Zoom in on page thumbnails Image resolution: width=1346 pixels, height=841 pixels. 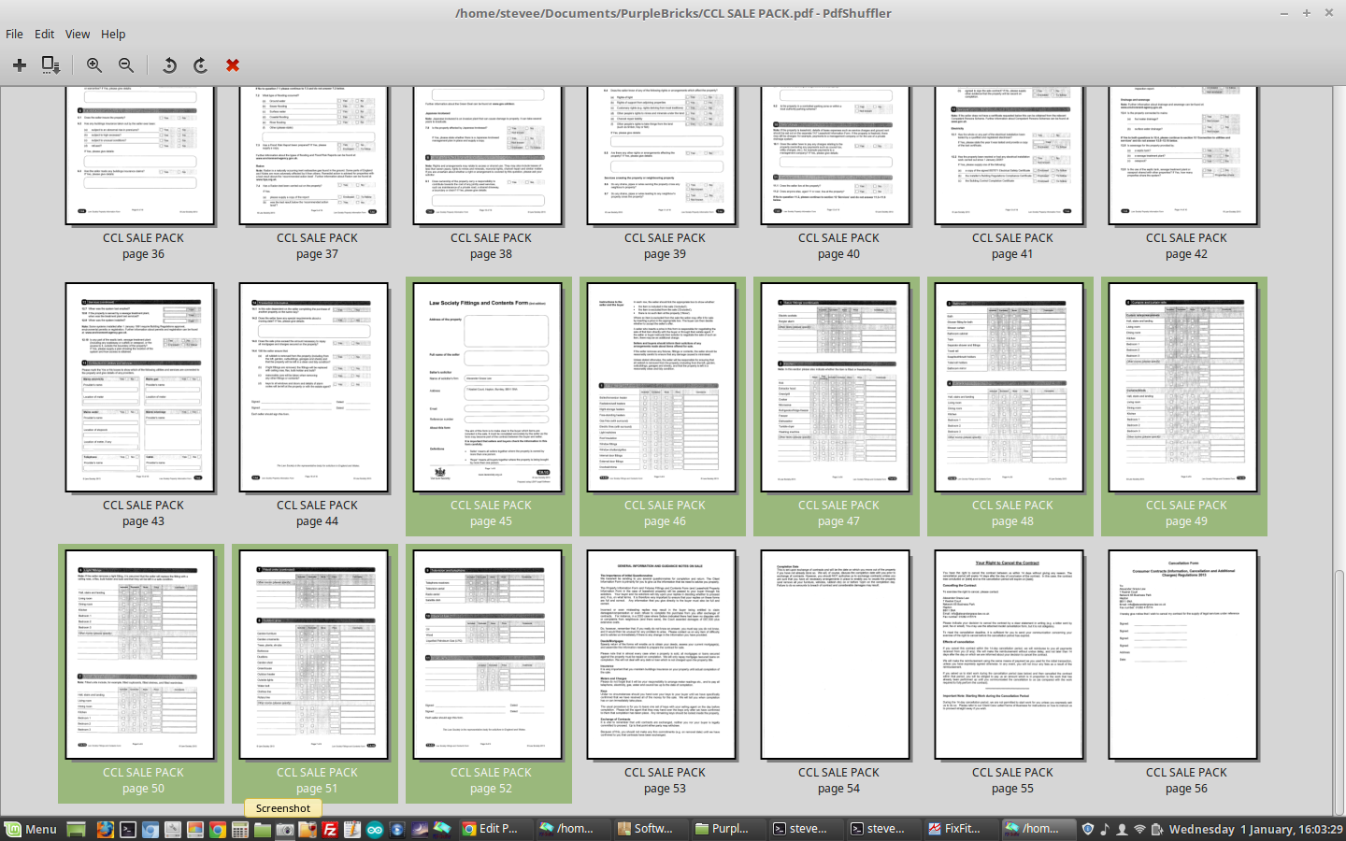[x=94, y=64]
